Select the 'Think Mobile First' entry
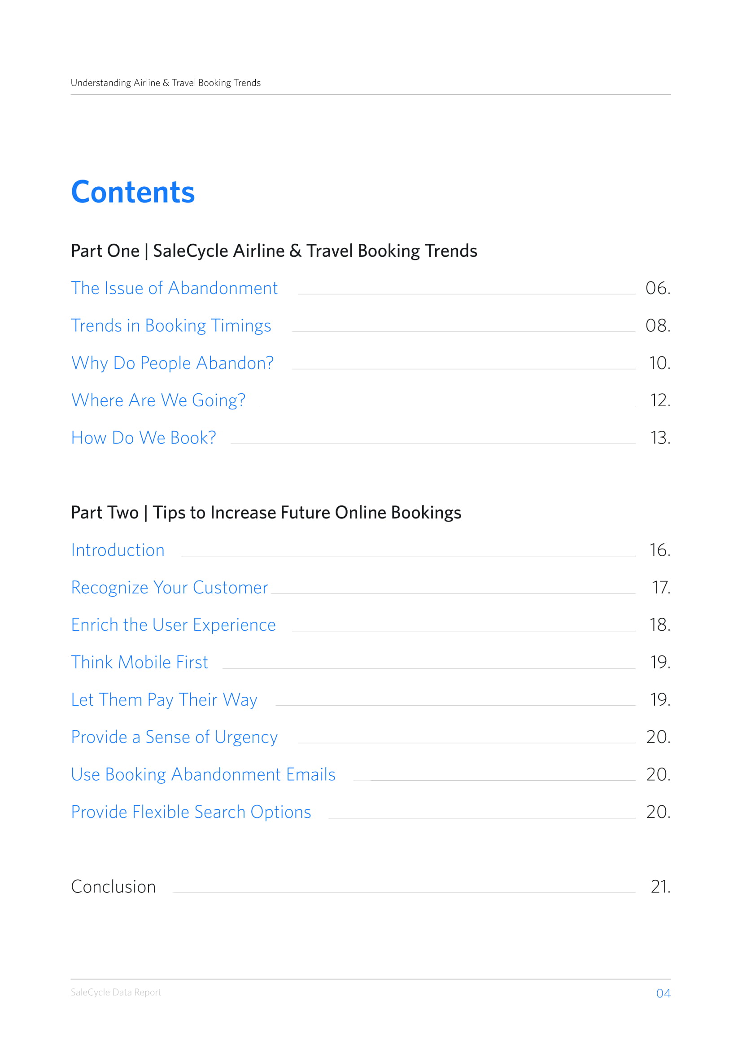 [x=140, y=662]
